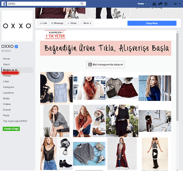Send a Message to the page
The height and width of the screenshot is (183, 183).
(57, 23)
